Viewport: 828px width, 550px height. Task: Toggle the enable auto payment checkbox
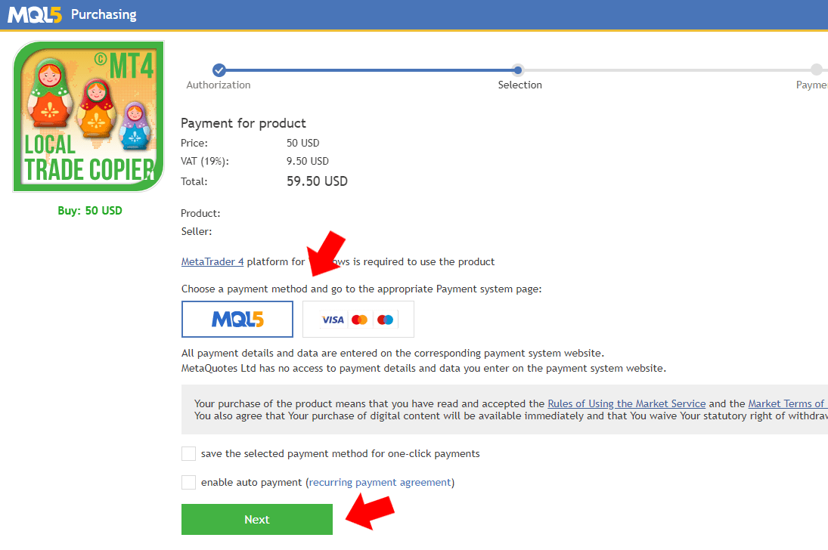(188, 482)
